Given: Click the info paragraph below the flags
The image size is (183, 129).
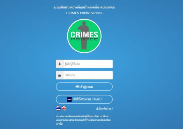Looking at the screenshot, I should click(x=83, y=120).
